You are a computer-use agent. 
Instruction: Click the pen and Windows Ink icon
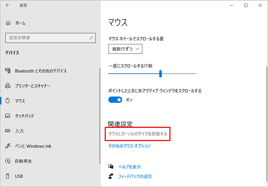[8, 146]
